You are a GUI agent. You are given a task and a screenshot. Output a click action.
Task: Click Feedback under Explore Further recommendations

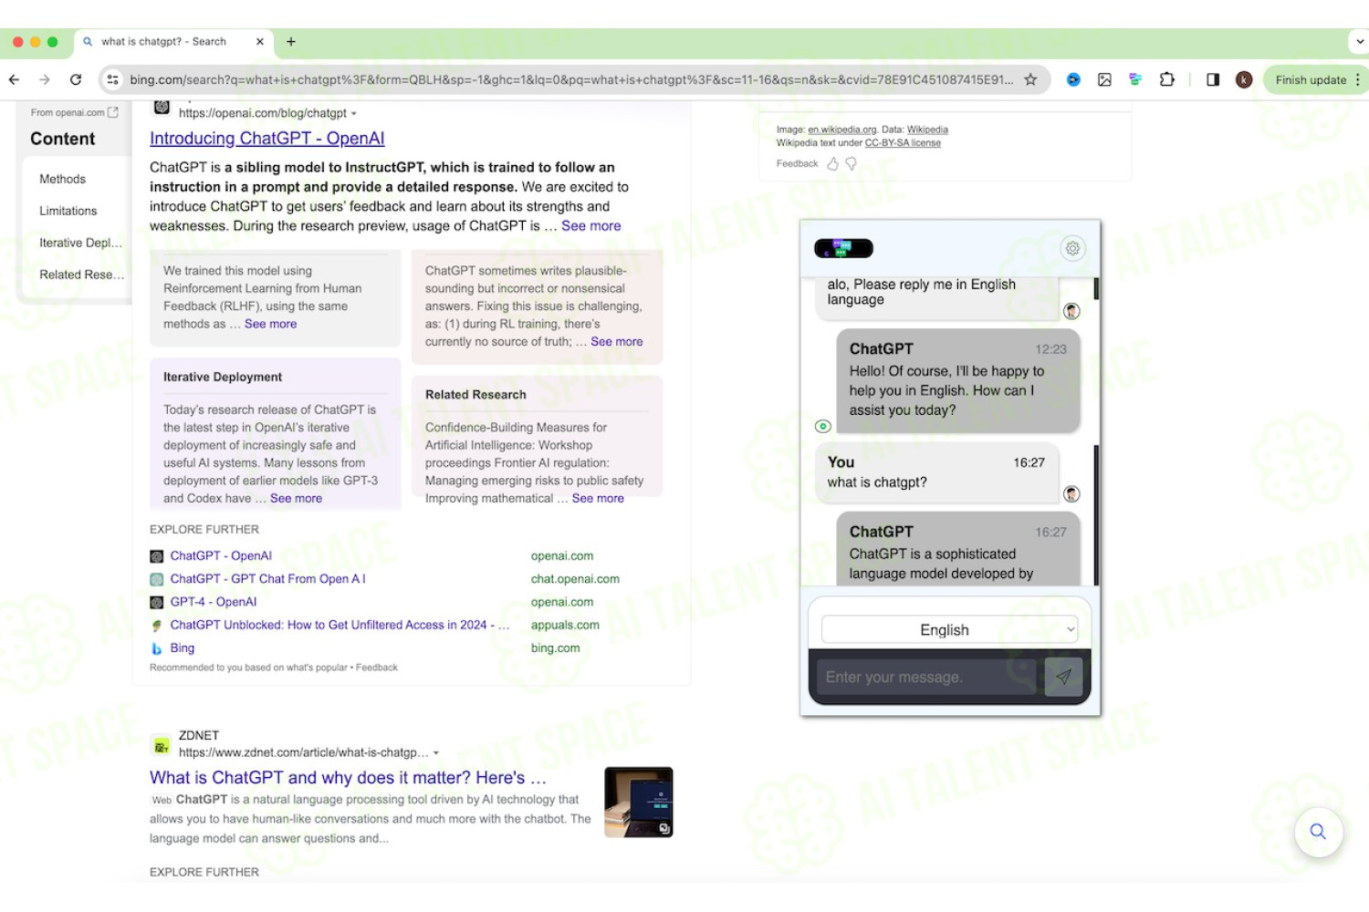pyautogui.click(x=376, y=668)
